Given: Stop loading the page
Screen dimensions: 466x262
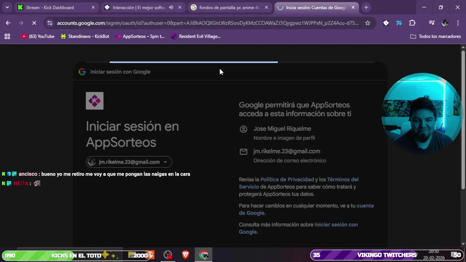Looking at the screenshot, I should [34, 23].
